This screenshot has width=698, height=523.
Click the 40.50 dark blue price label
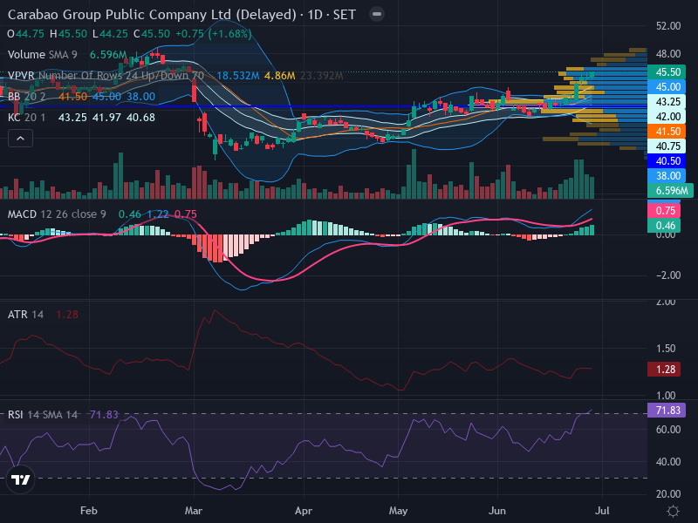pyautogui.click(x=667, y=161)
